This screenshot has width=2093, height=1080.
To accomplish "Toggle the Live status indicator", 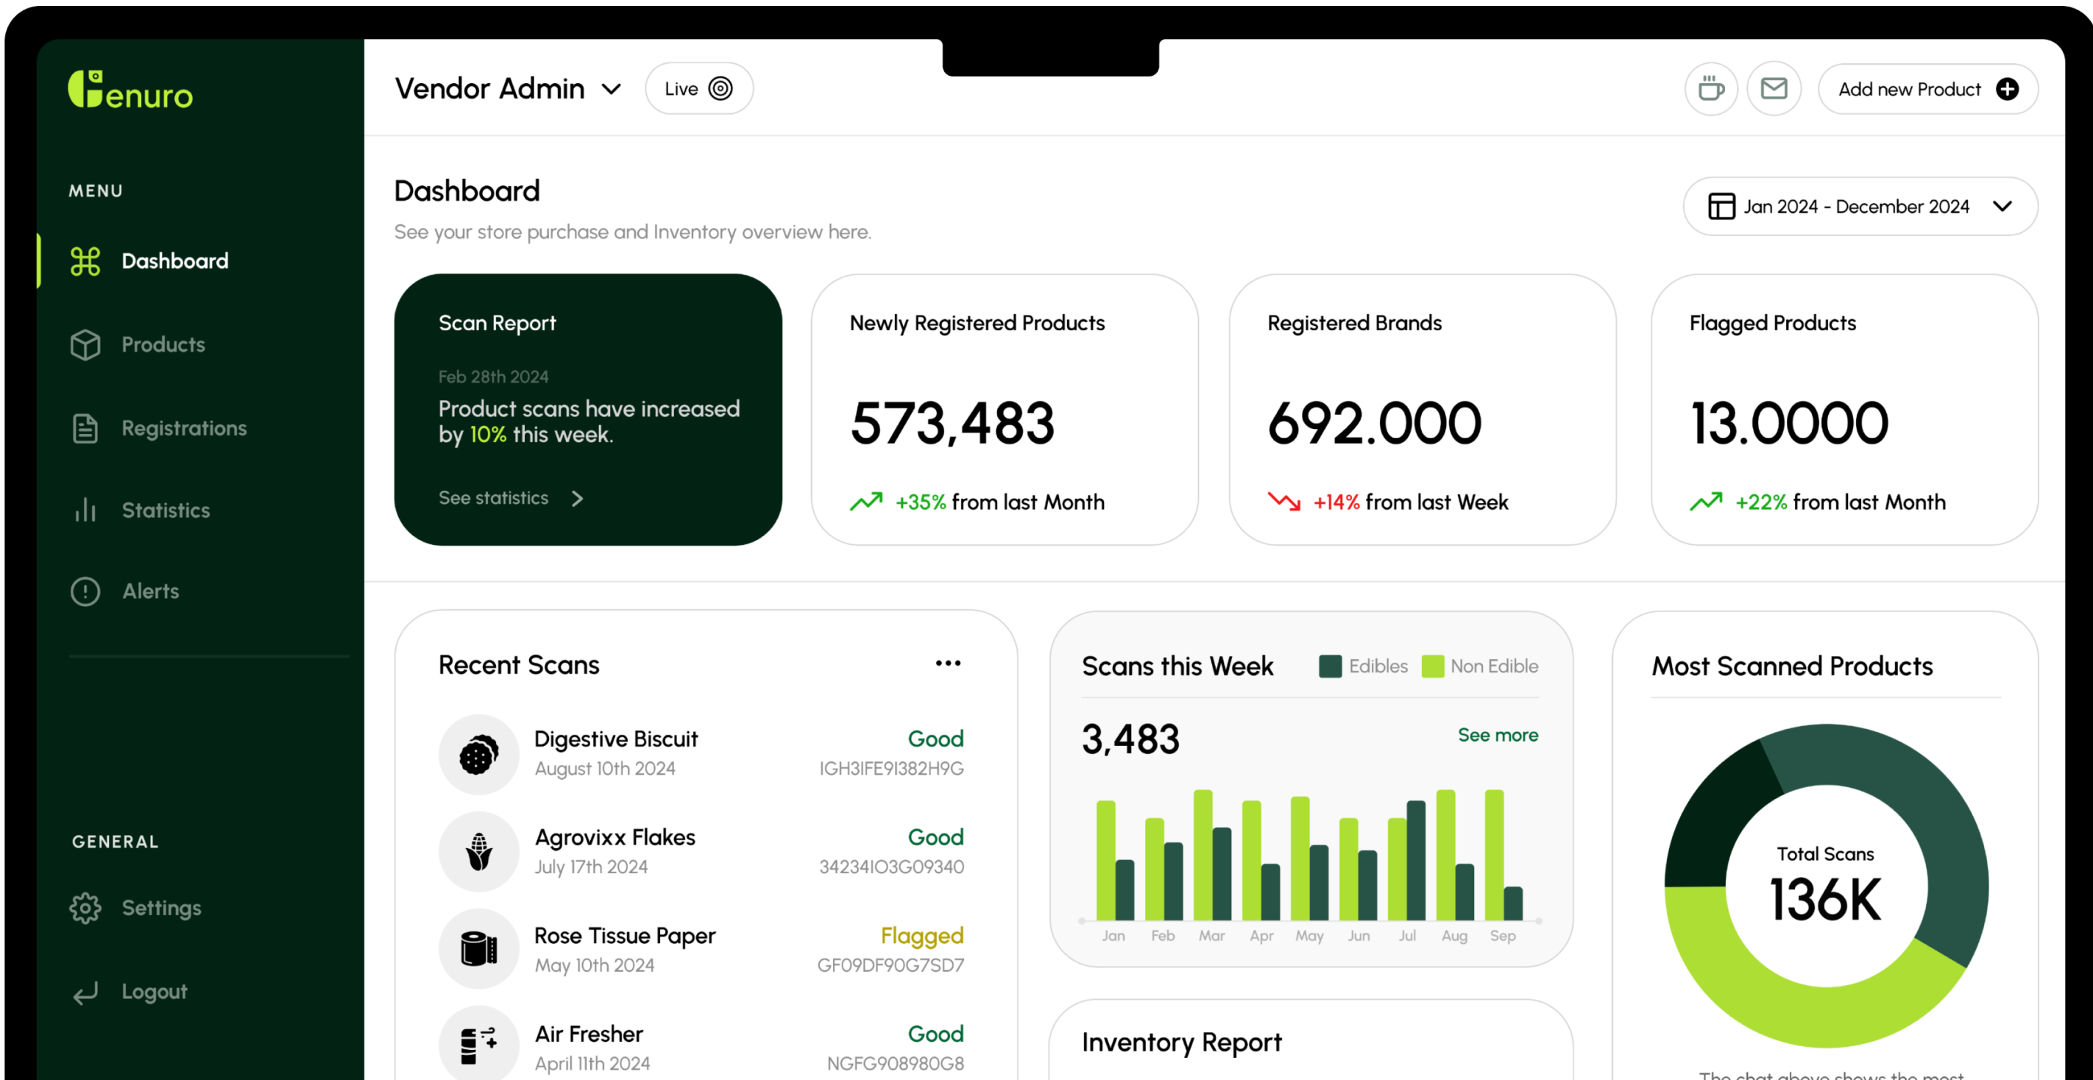I will click(x=698, y=88).
